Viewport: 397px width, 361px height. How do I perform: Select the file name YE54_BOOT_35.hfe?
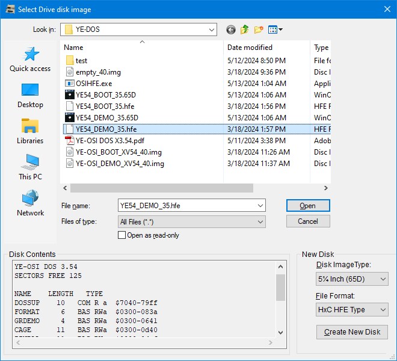(x=105, y=106)
